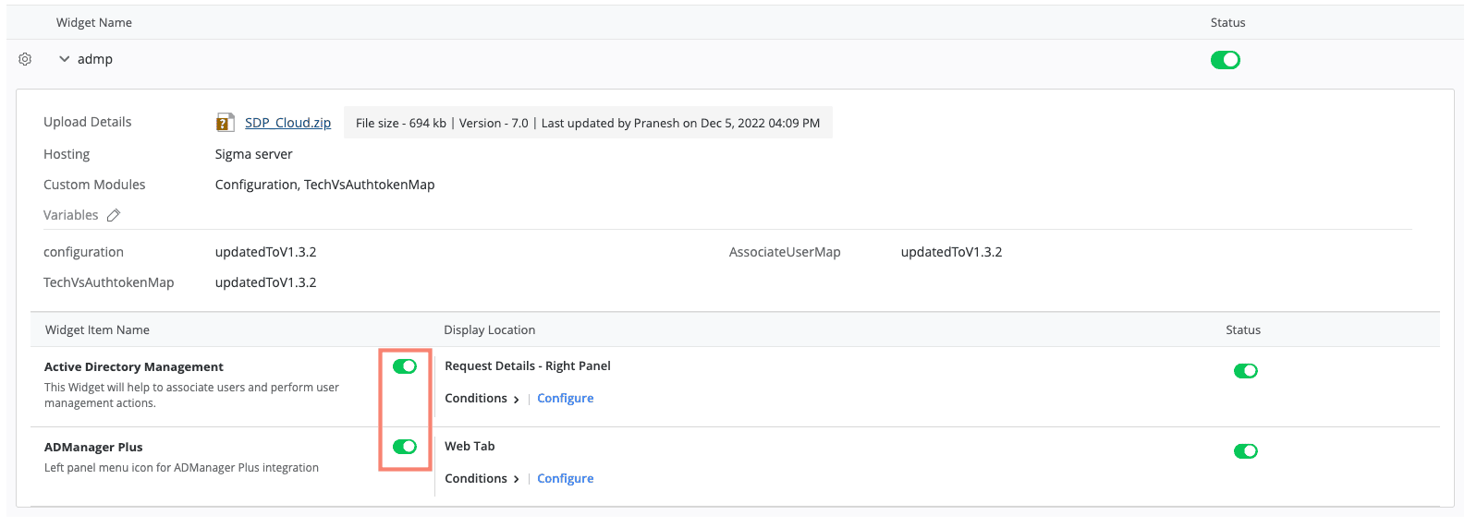
Task: Open Configure link for Request Details panel
Action: click(x=565, y=399)
